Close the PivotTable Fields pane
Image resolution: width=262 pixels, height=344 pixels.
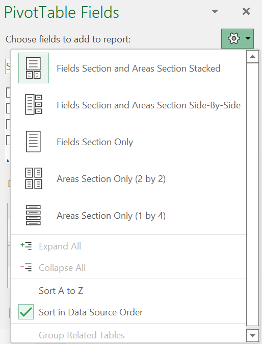tap(246, 11)
